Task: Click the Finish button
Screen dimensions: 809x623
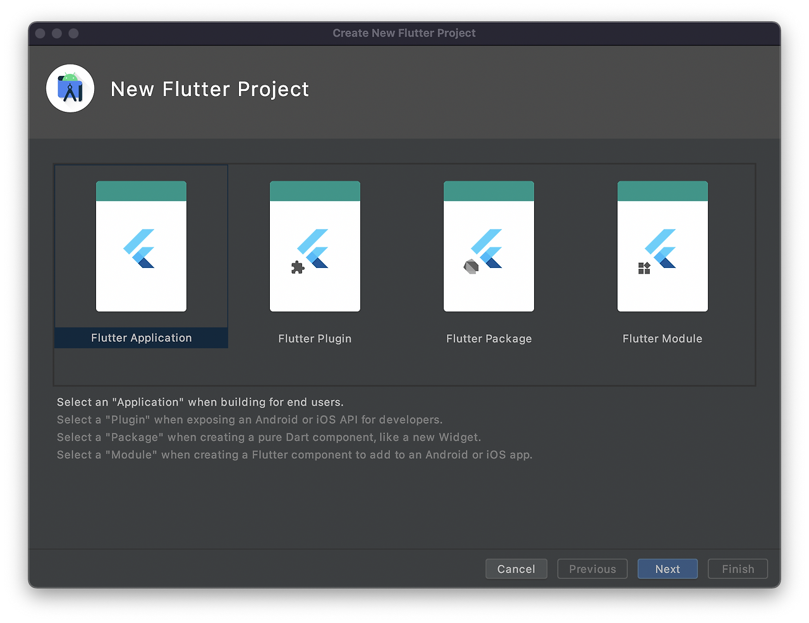Action: coord(738,569)
